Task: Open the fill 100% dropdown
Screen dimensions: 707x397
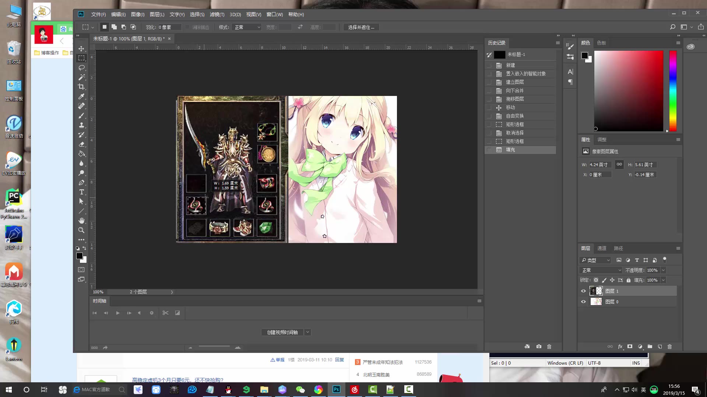Action: (x=663, y=280)
